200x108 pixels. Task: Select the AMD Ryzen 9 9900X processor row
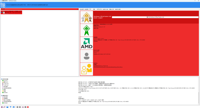(x=136, y=88)
